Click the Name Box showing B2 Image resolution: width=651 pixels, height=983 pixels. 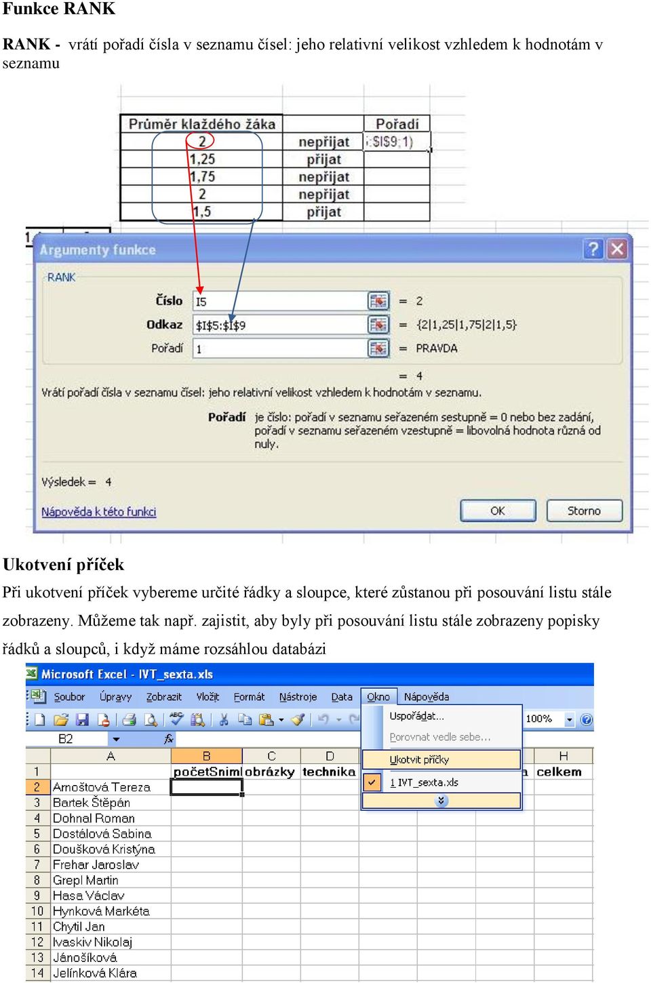(67, 739)
